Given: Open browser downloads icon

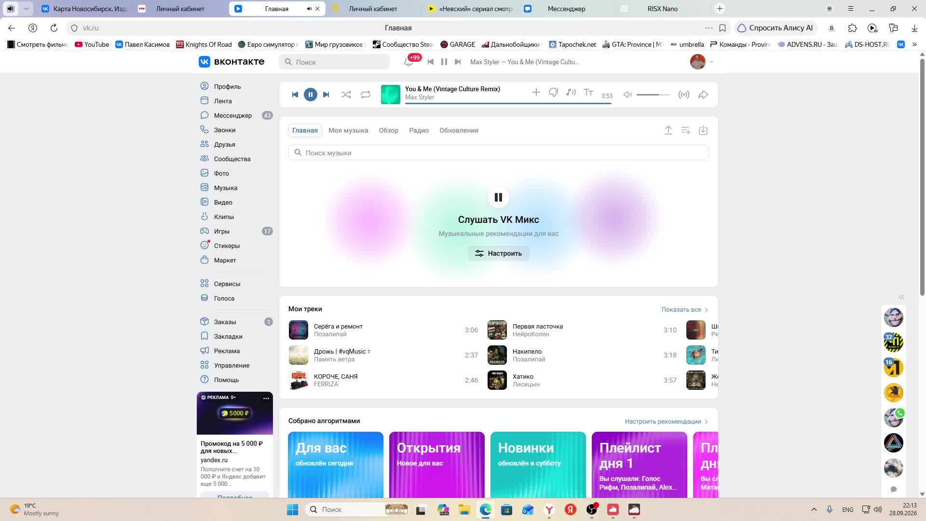Looking at the screenshot, I should tap(914, 28).
